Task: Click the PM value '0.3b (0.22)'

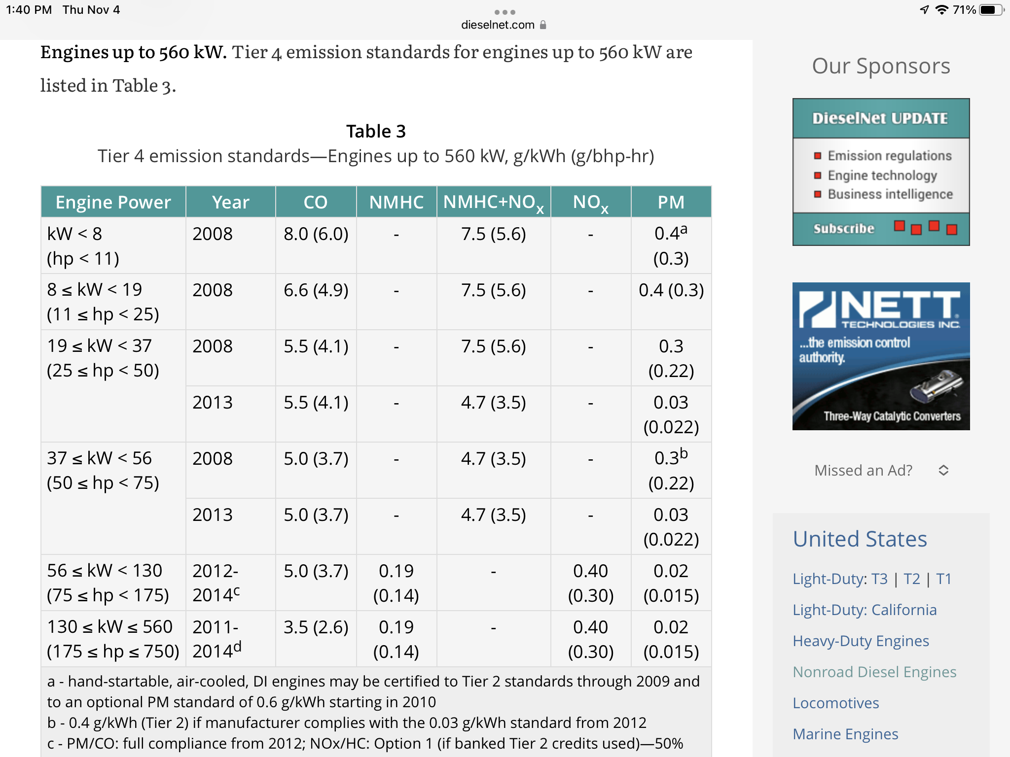Action: point(671,470)
